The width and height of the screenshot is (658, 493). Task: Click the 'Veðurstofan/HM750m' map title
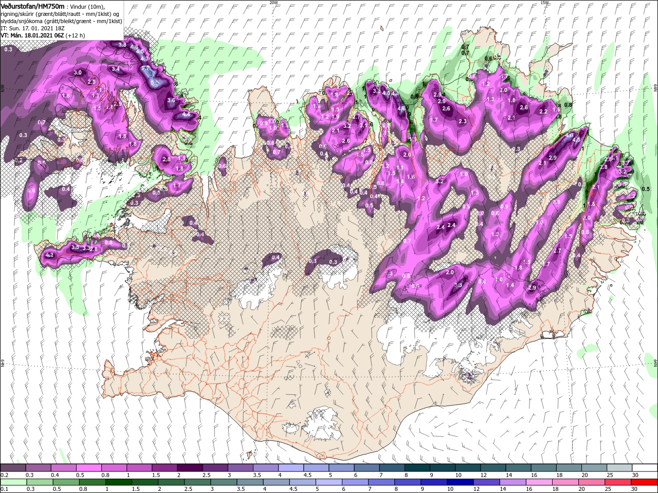(32, 6)
